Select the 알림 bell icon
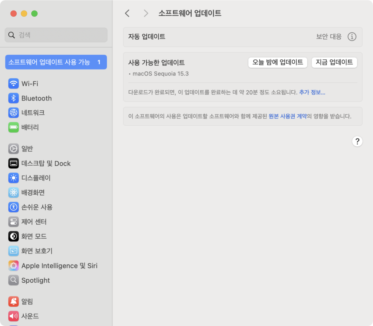 [x=13, y=302]
